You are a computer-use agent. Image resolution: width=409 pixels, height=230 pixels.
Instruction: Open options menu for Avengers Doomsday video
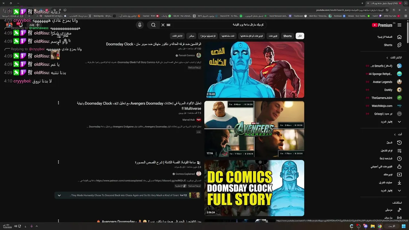click(x=58, y=103)
